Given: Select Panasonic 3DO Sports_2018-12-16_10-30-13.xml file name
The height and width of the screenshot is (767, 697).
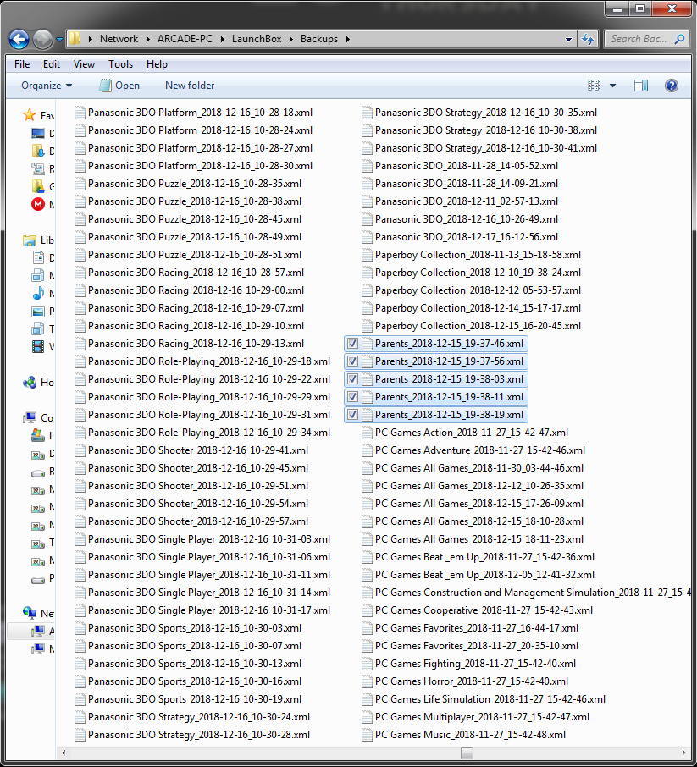Looking at the screenshot, I should click(x=195, y=664).
